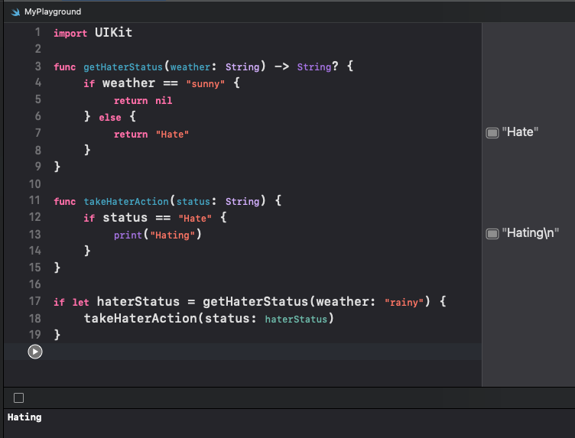Click getHaterStatus function name on line 3
This screenshot has width=575, height=438.
click(123, 67)
